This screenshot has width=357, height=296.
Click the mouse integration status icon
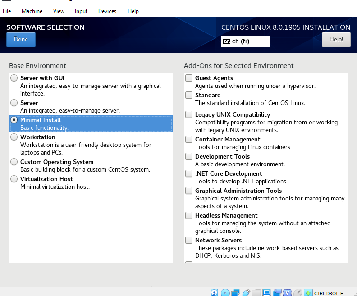[x=298, y=292]
